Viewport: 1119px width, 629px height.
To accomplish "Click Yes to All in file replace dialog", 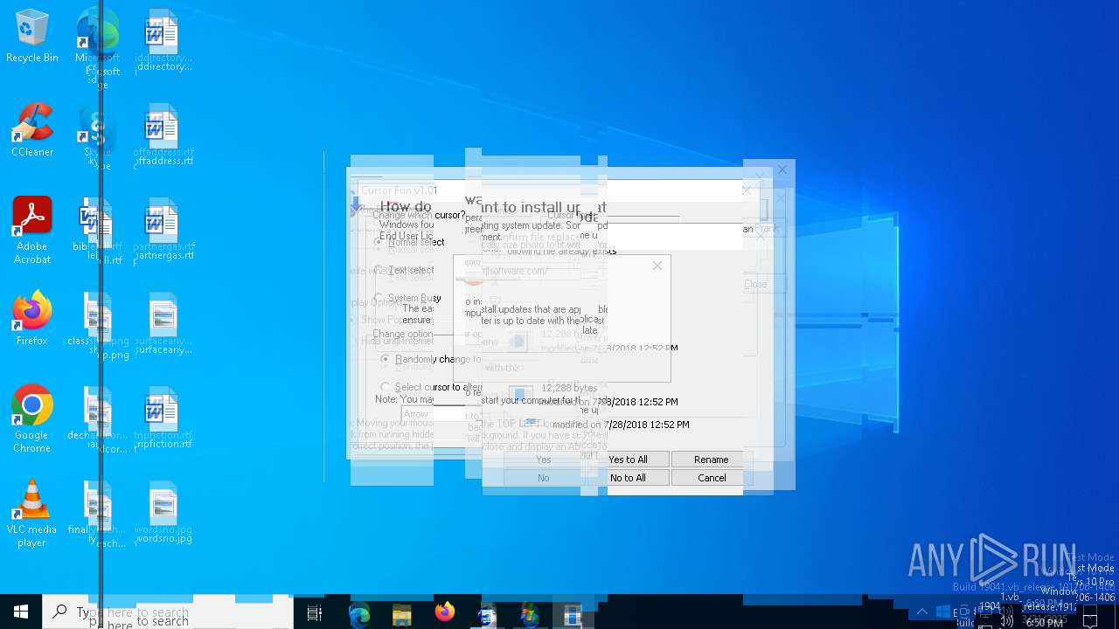I will 628,460.
